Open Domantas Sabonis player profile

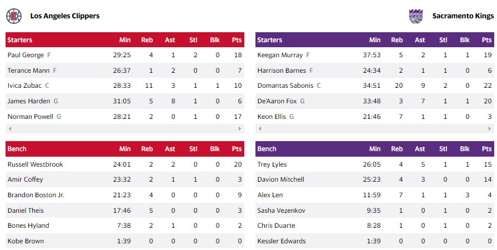pos(285,86)
